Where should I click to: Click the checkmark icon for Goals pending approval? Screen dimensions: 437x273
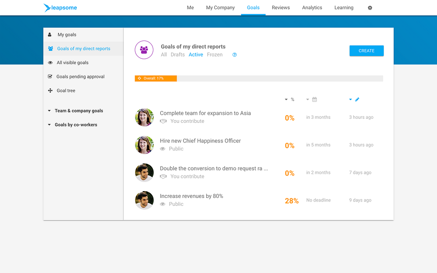click(50, 76)
